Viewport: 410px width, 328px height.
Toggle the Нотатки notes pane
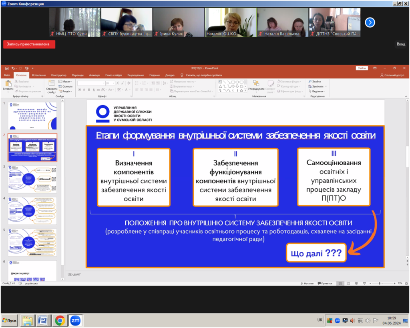[x=307, y=283]
